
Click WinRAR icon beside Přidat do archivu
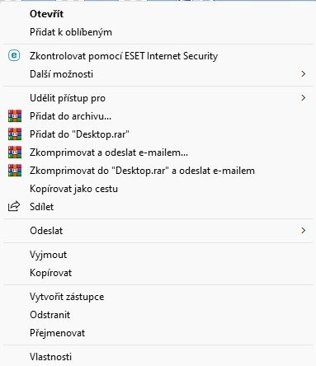pyautogui.click(x=15, y=116)
